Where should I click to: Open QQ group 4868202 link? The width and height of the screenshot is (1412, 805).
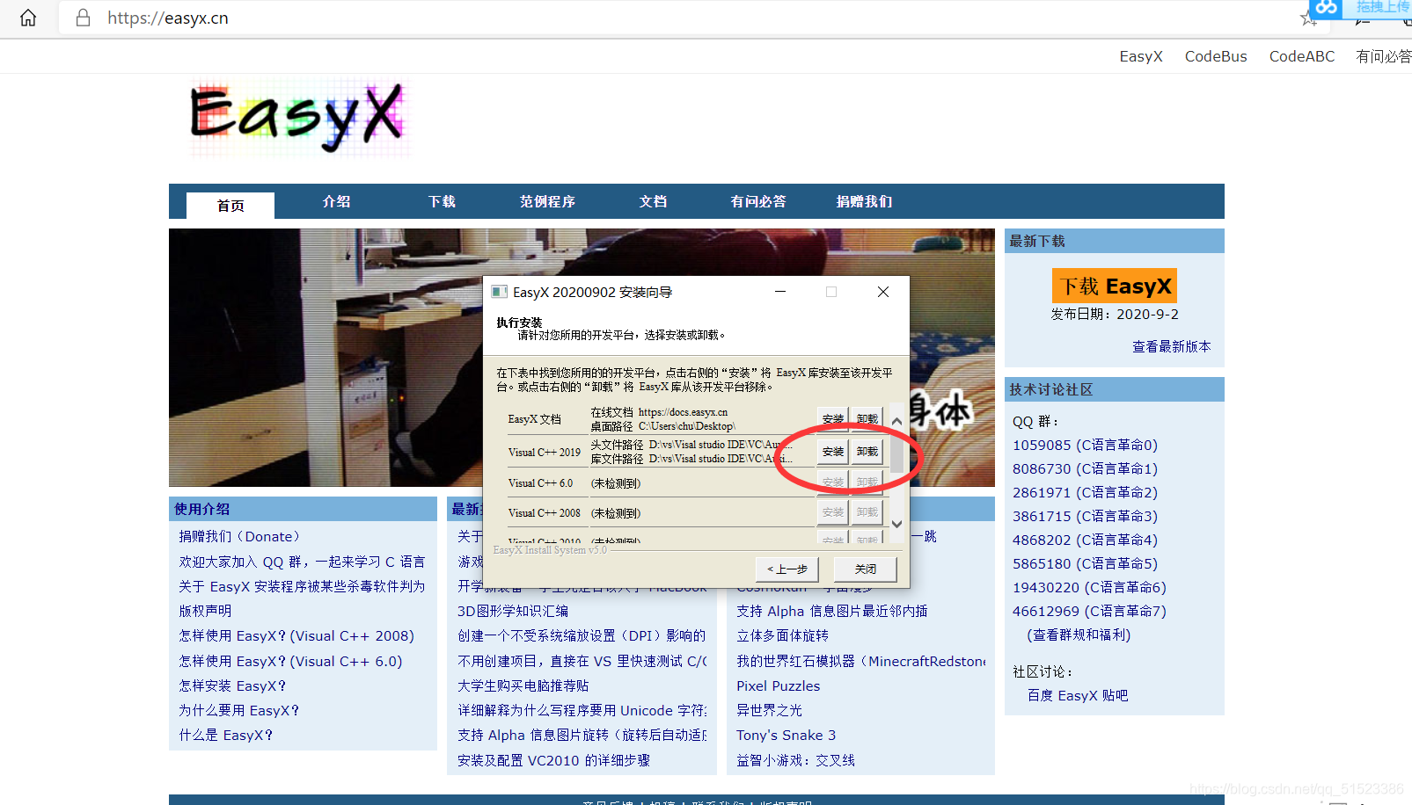click(1085, 540)
